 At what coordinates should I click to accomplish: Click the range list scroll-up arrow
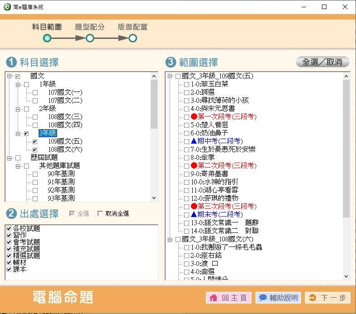[346, 76]
